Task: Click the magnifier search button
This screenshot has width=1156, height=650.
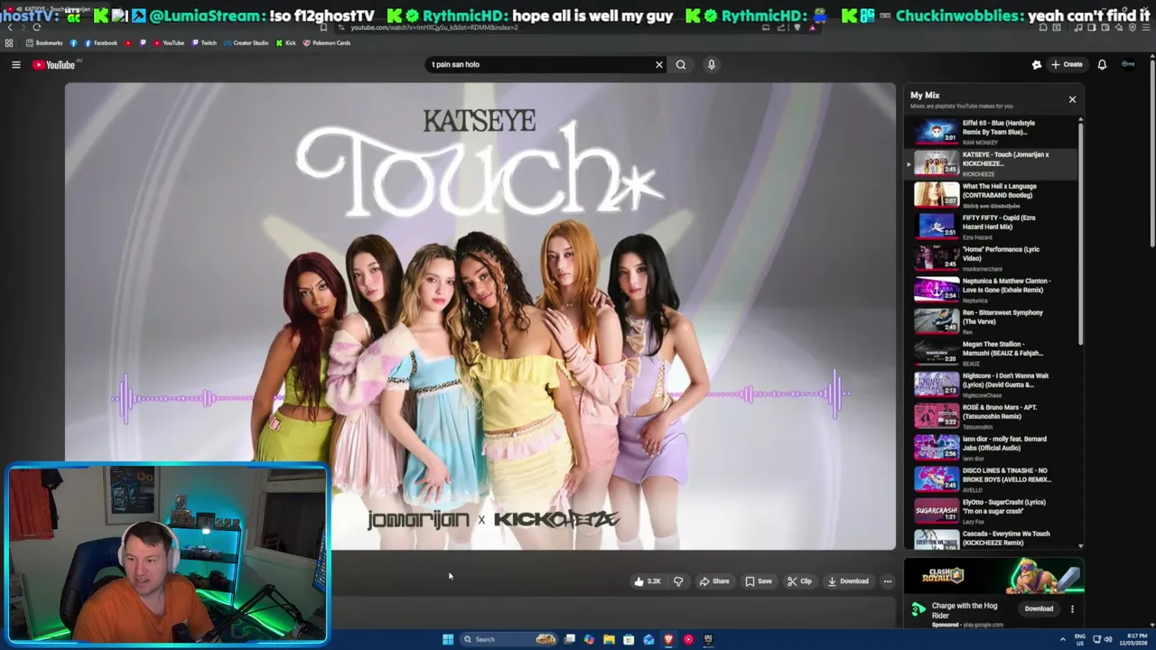Action: coord(681,64)
